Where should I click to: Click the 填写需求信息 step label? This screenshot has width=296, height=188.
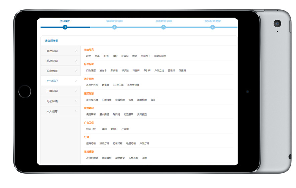114,21
